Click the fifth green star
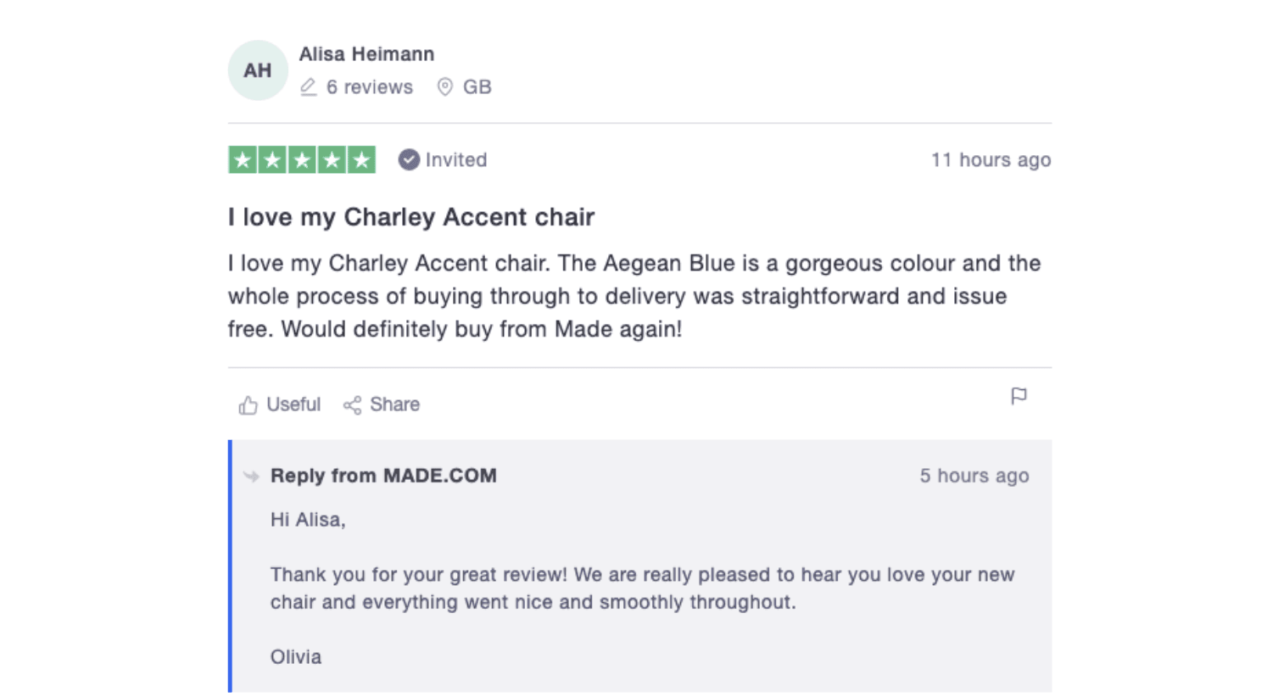This screenshot has width=1284, height=697. pyautogui.click(x=361, y=159)
